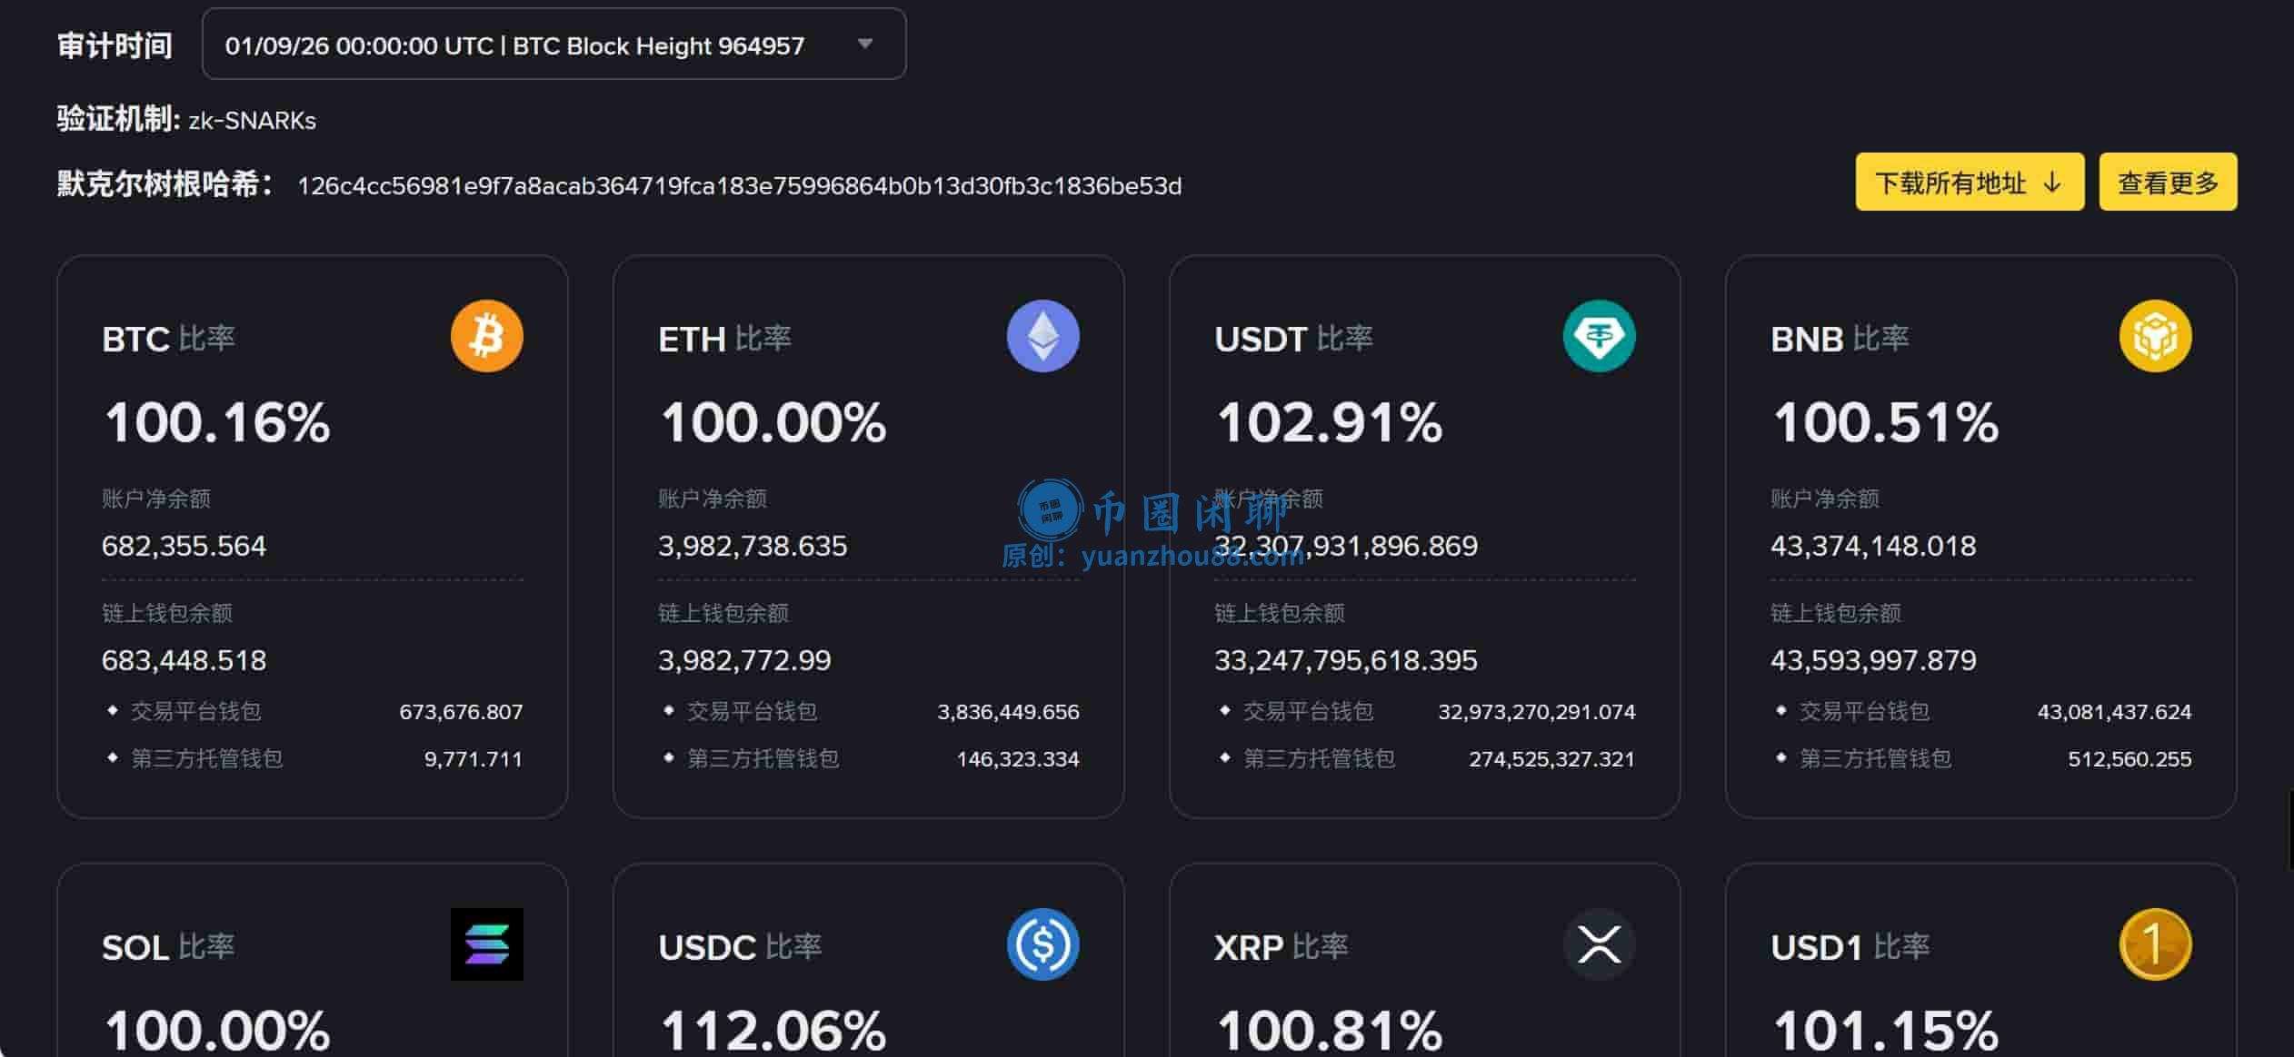Click USDT exchange wallet value 32,973,270,291.074
This screenshot has width=2294, height=1057.
tap(1537, 712)
